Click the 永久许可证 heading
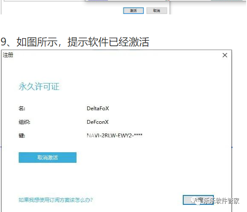 [39, 86]
